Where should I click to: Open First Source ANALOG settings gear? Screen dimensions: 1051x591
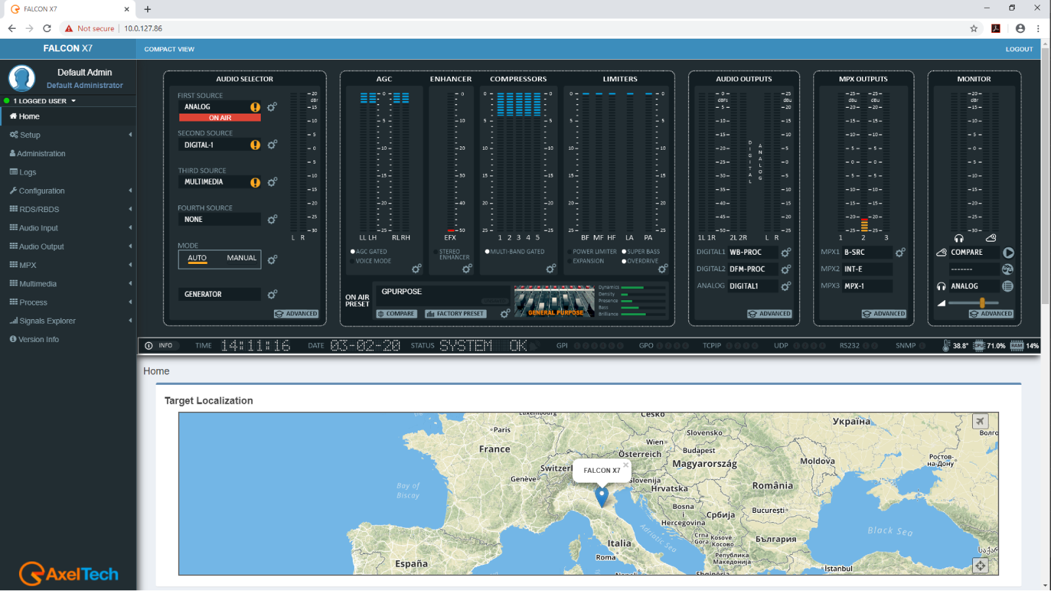point(272,106)
